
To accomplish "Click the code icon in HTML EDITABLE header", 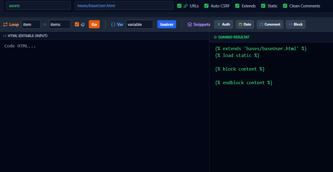I will click(x=4, y=36).
